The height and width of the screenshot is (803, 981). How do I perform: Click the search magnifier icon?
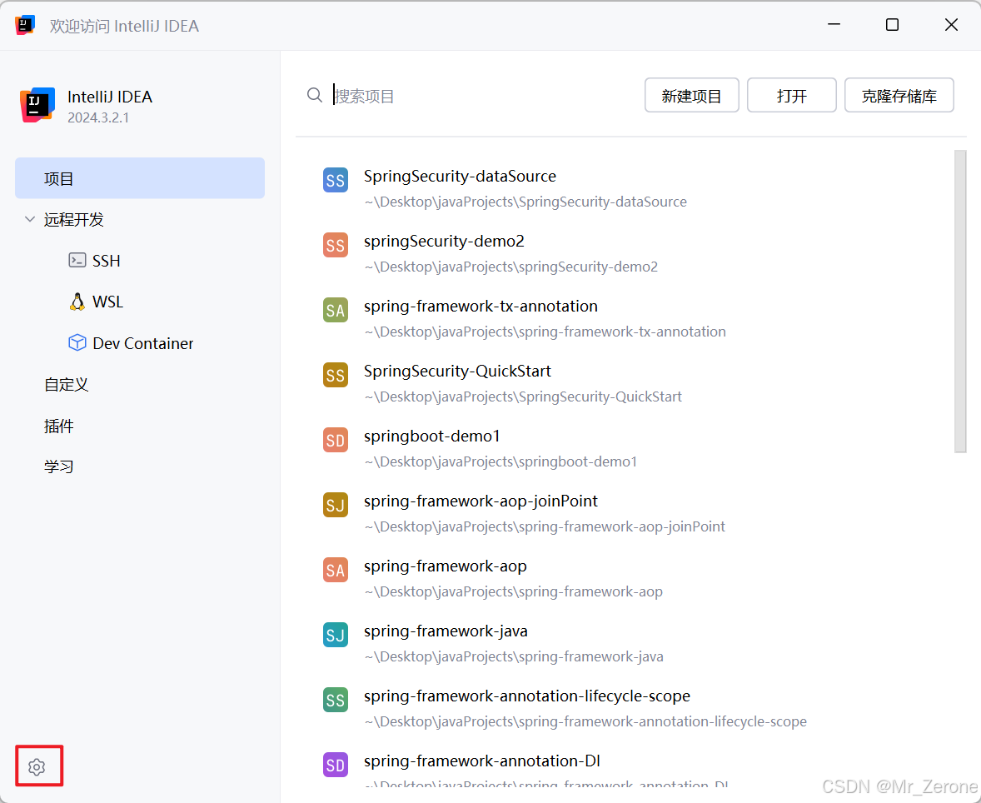click(315, 95)
